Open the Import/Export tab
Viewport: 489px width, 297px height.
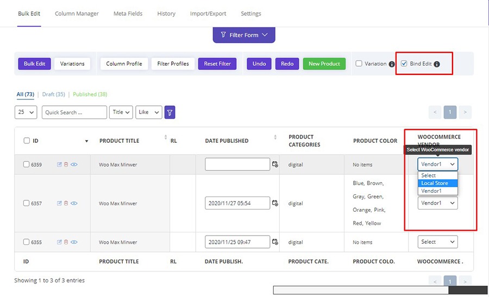pos(208,14)
